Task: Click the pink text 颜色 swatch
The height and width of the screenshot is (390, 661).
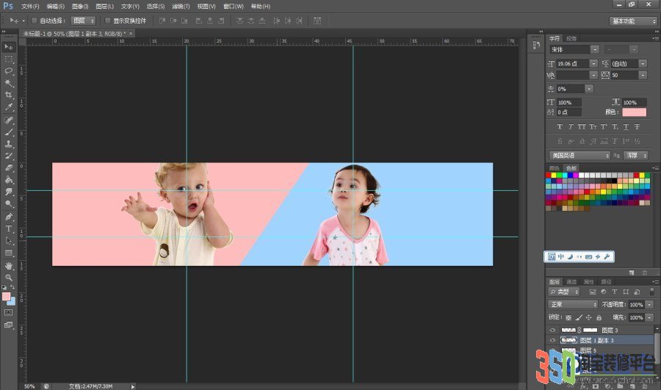Action: coord(634,112)
